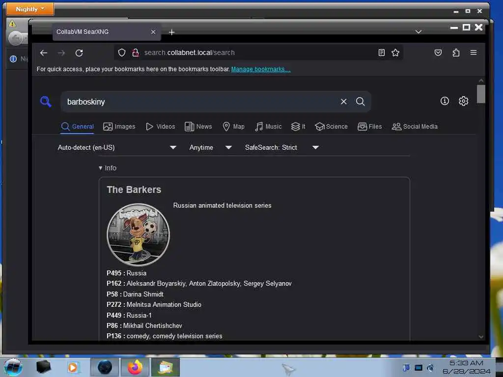Toggle reader view icon in address bar
Image resolution: width=503 pixels, height=377 pixels.
tap(381, 53)
